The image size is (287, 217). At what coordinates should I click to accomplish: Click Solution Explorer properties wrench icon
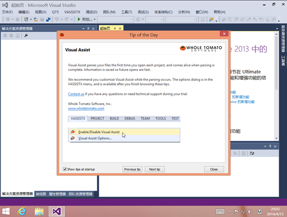(x=26, y=35)
